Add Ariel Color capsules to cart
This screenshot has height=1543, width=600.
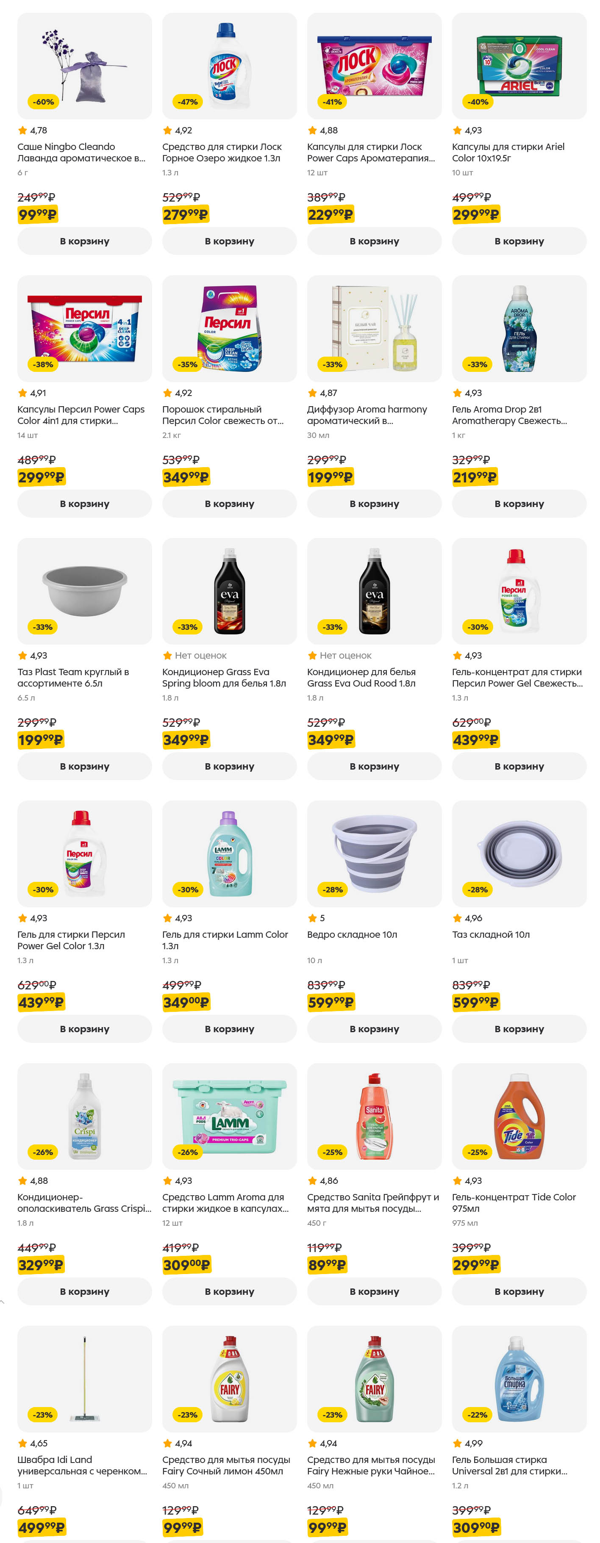(x=519, y=241)
